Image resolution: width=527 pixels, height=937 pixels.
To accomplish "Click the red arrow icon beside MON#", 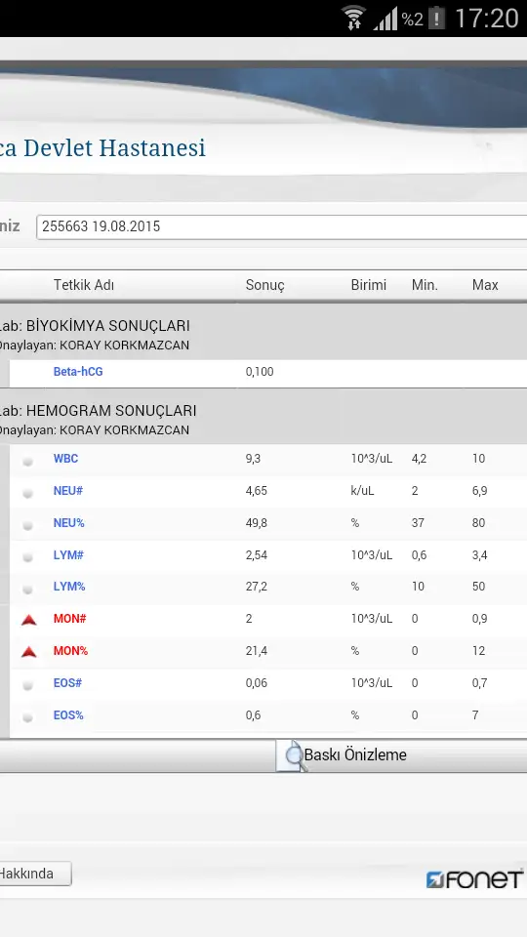I will tap(28, 620).
